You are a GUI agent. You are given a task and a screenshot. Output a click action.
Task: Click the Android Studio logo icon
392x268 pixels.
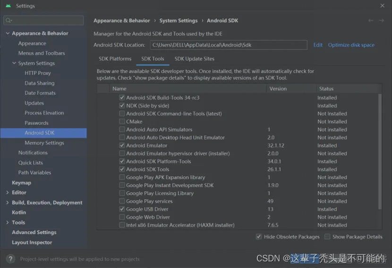click(x=8, y=6)
